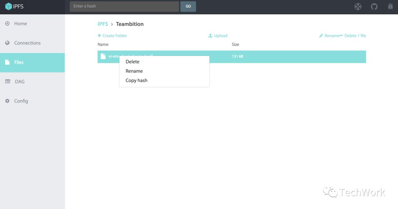Focus the 'Enter a hash' field
This screenshot has width=398, height=209.
pyautogui.click(x=125, y=6)
